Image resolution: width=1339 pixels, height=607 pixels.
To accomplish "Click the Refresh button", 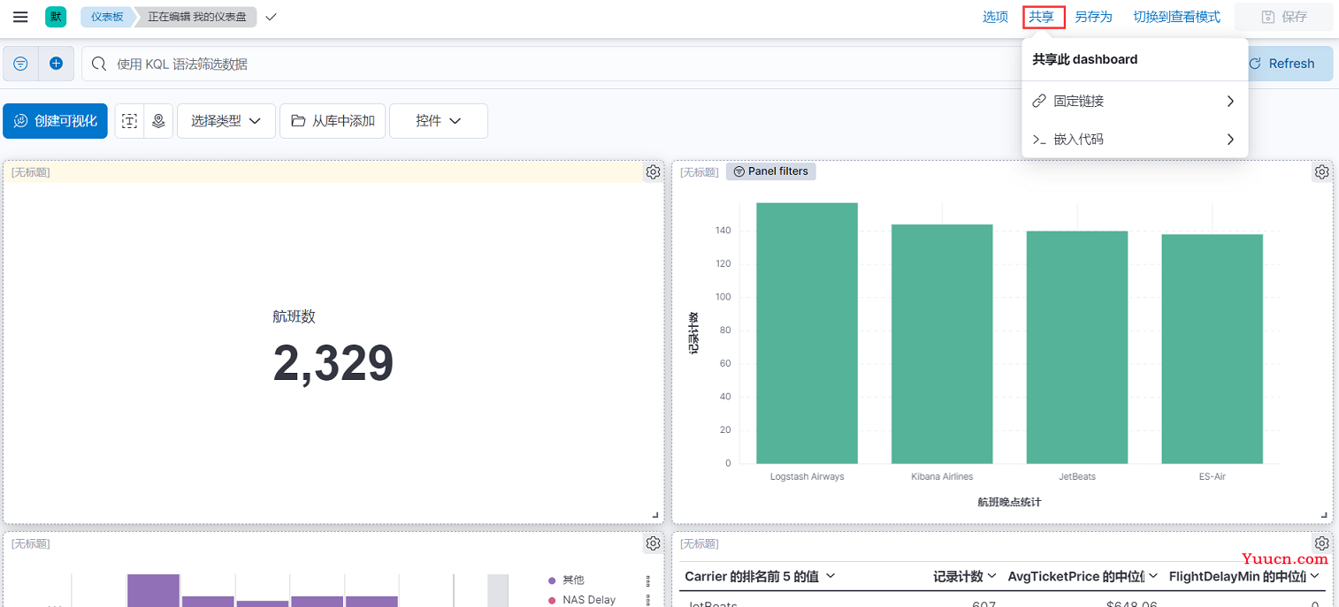I will click(1290, 64).
